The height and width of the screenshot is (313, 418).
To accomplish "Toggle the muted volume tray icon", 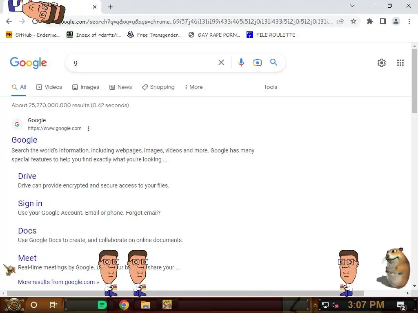I will (335, 305).
